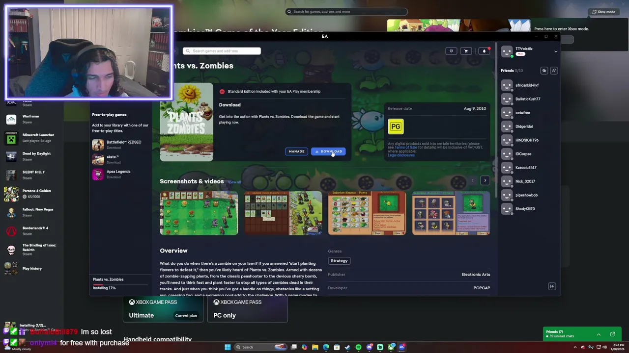Open the Legal disclosures link
The height and width of the screenshot is (353, 629).
pyautogui.click(x=401, y=155)
